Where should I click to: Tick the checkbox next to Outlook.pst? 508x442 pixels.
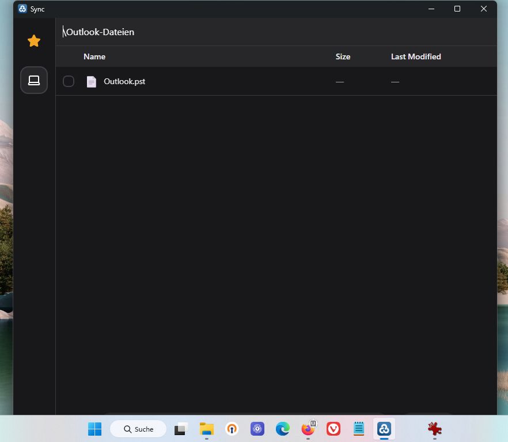69,81
